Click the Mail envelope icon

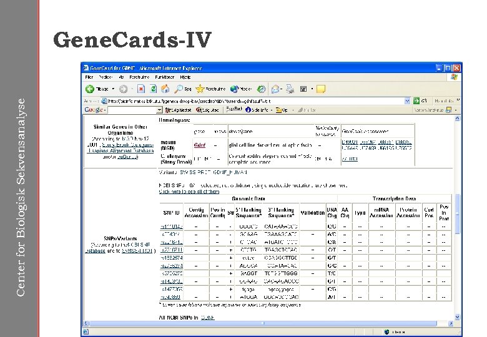tap(275, 89)
